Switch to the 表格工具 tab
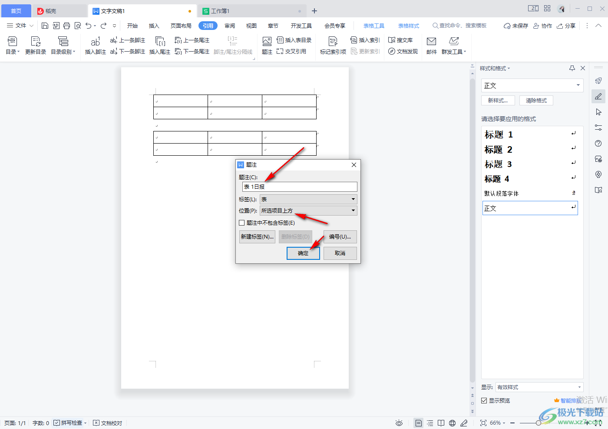The image size is (608, 429). [x=374, y=26]
